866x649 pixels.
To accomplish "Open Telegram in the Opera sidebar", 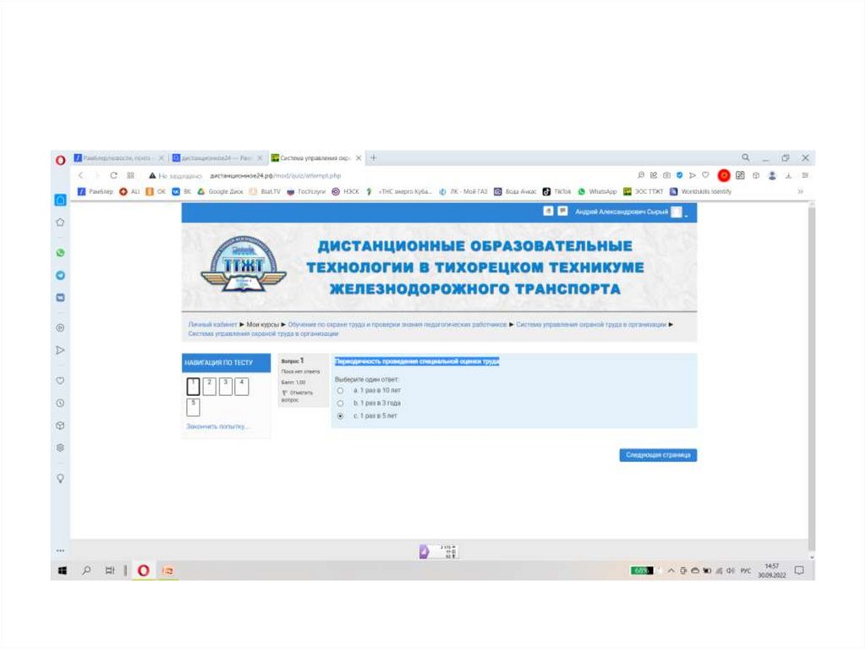I will (60, 275).
